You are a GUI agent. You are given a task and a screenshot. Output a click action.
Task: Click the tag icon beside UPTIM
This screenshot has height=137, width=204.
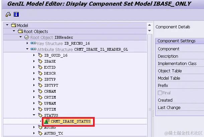[x=40, y=109]
